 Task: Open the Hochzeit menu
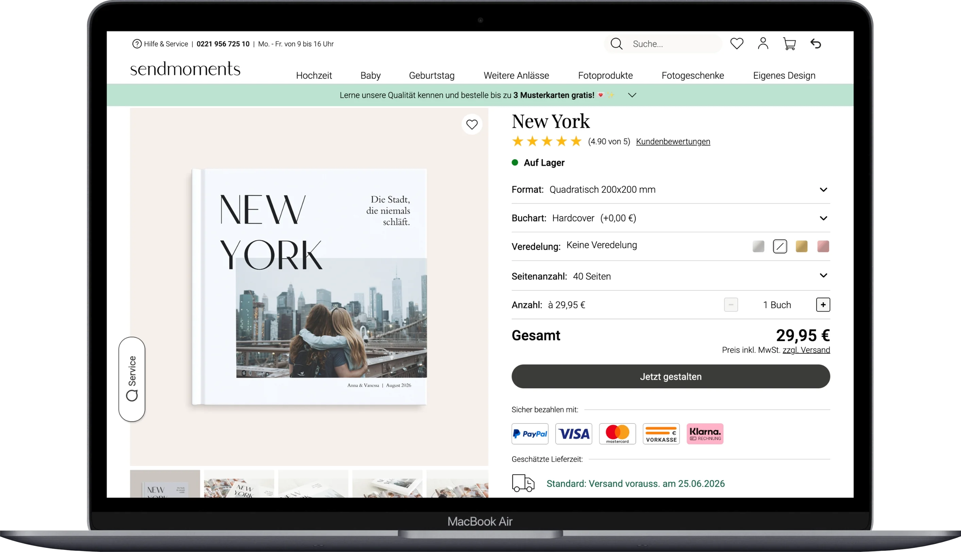click(x=314, y=75)
